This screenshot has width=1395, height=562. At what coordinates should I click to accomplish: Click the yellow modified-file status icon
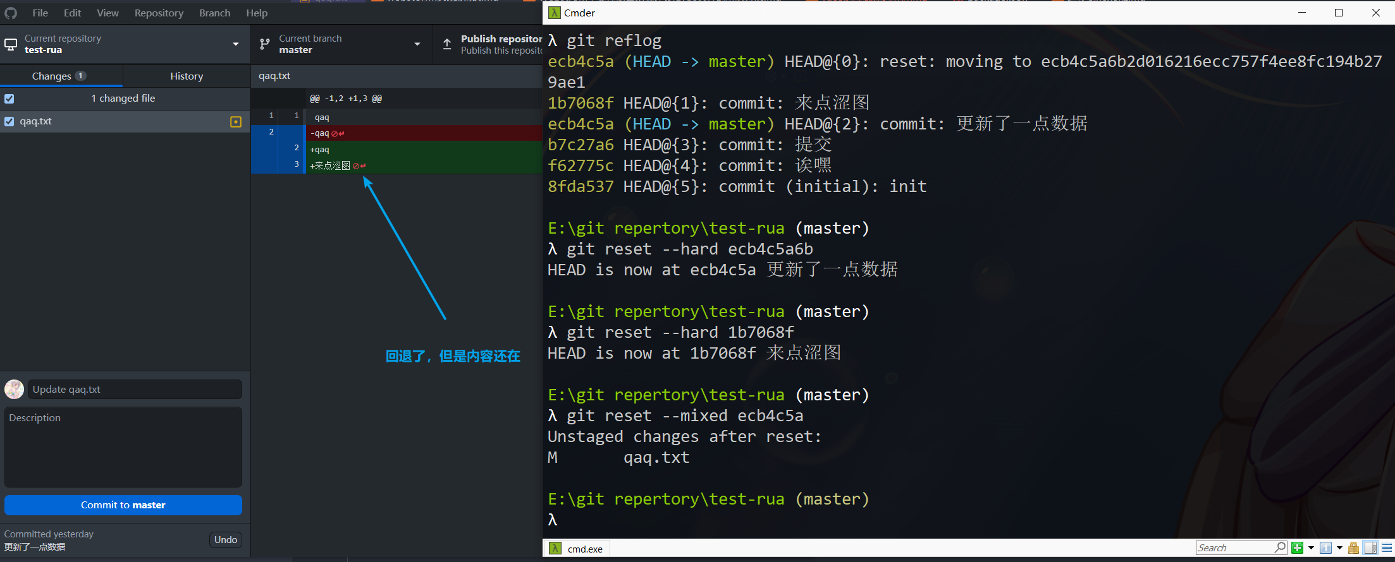(236, 122)
